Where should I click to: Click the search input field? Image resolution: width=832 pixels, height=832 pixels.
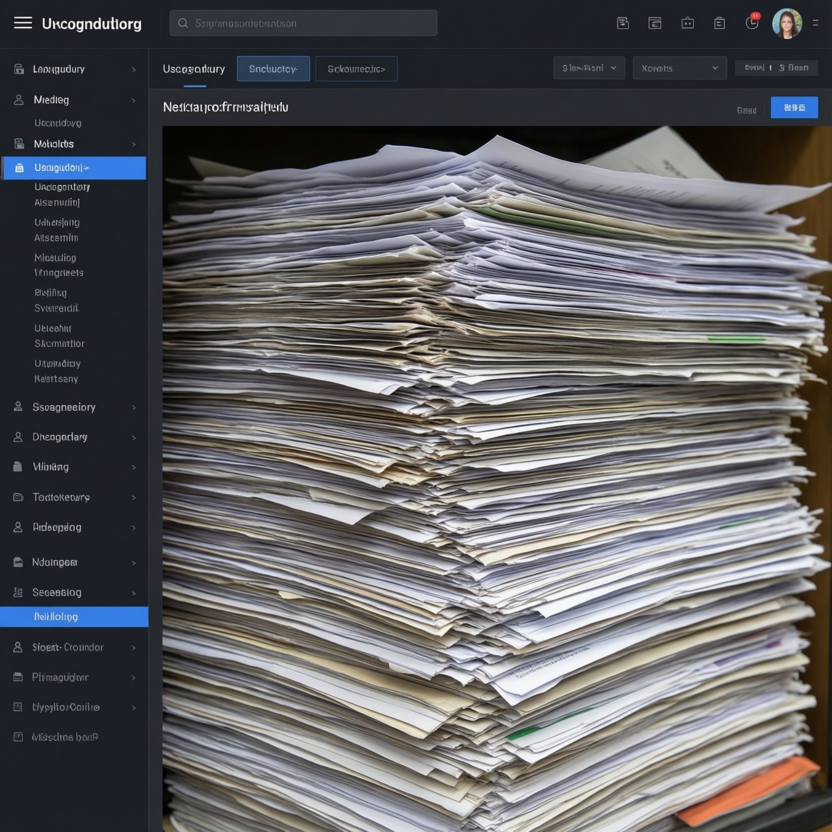point(303,23)
